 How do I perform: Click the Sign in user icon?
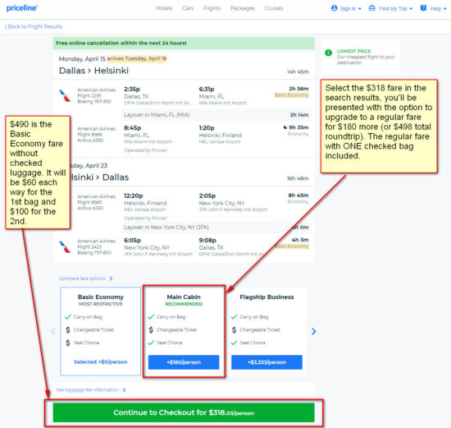[334, 8]
